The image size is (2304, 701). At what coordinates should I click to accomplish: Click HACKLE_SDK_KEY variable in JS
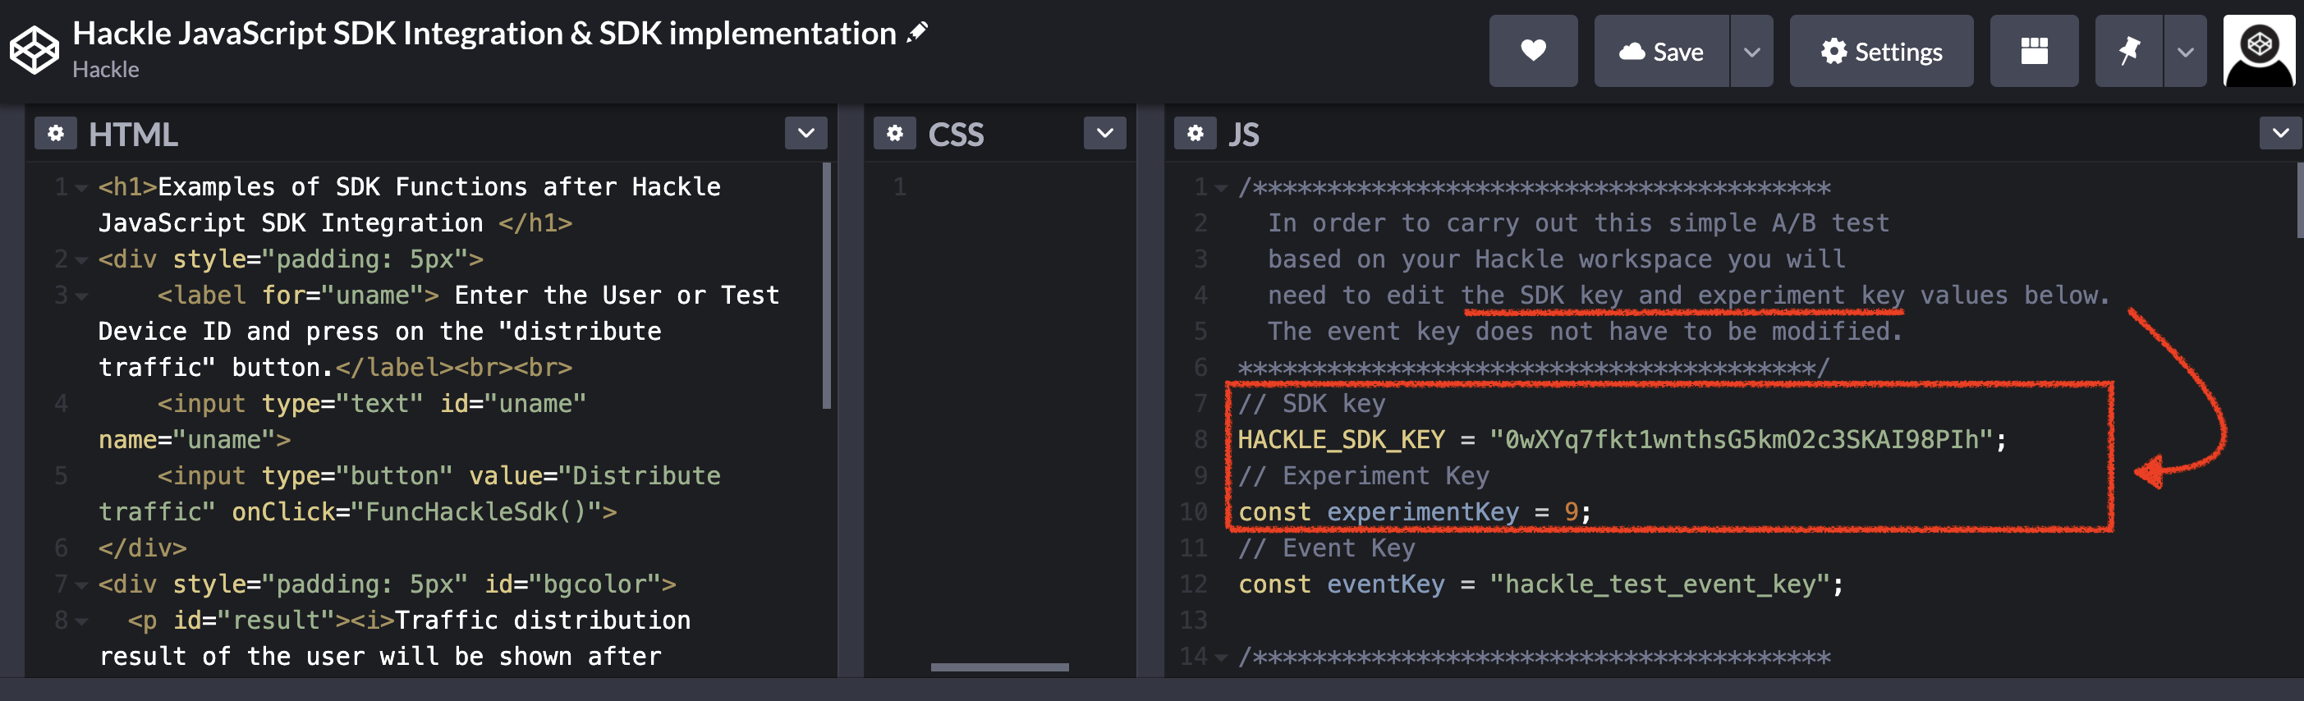point(1341,440)
